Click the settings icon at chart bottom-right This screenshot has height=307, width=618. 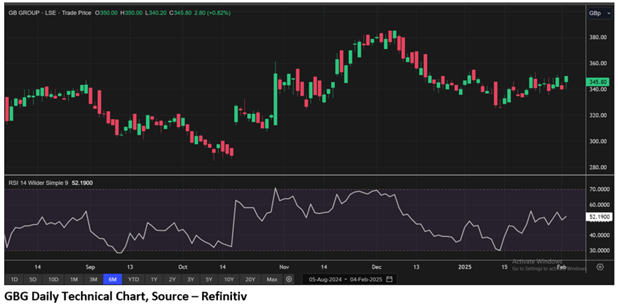point(600,267)
